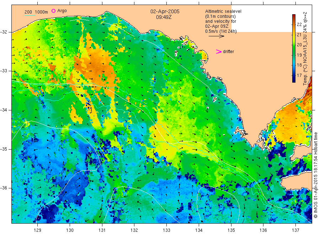Click colorbar value '19'

point(299,55)
